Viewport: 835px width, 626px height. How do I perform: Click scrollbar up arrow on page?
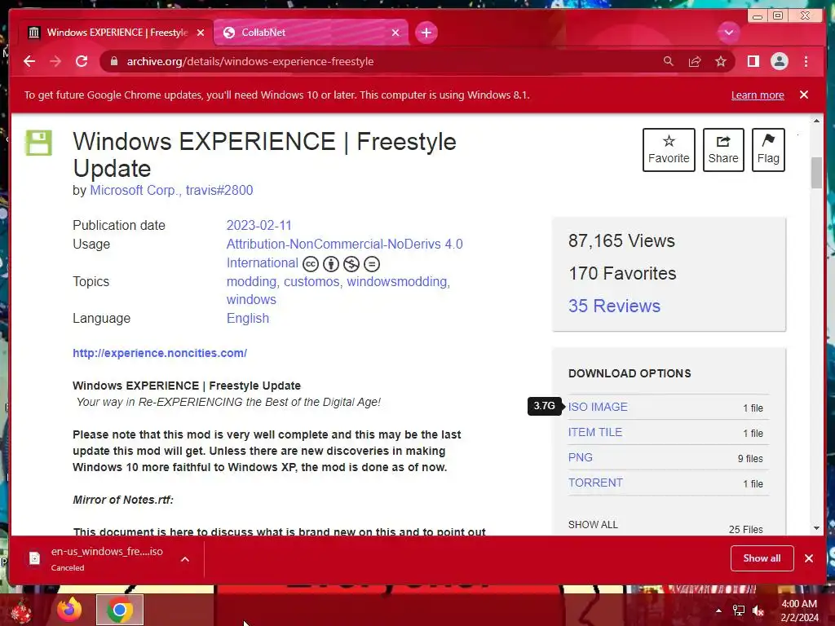(816, 121)
